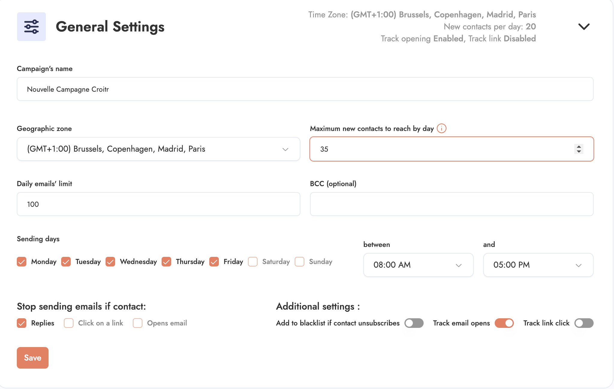Enable Sunday as a sending day
Screen dimensions: 614x389
[x=300, y=262]
